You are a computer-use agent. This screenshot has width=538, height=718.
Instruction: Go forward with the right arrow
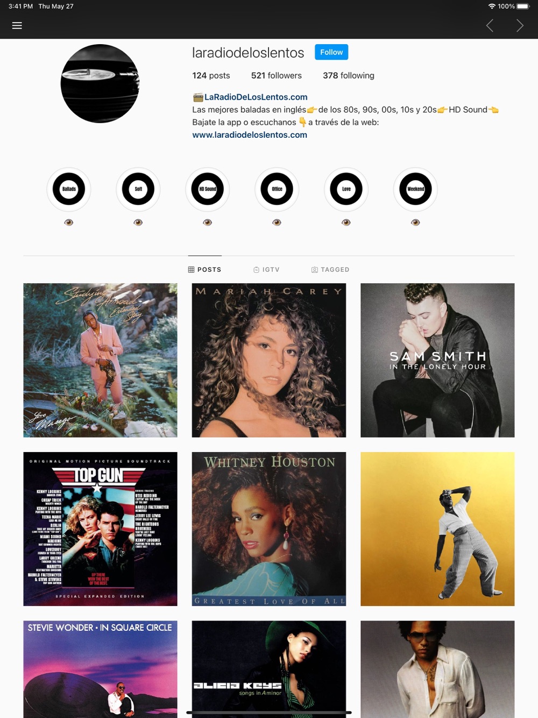point(520,25)
